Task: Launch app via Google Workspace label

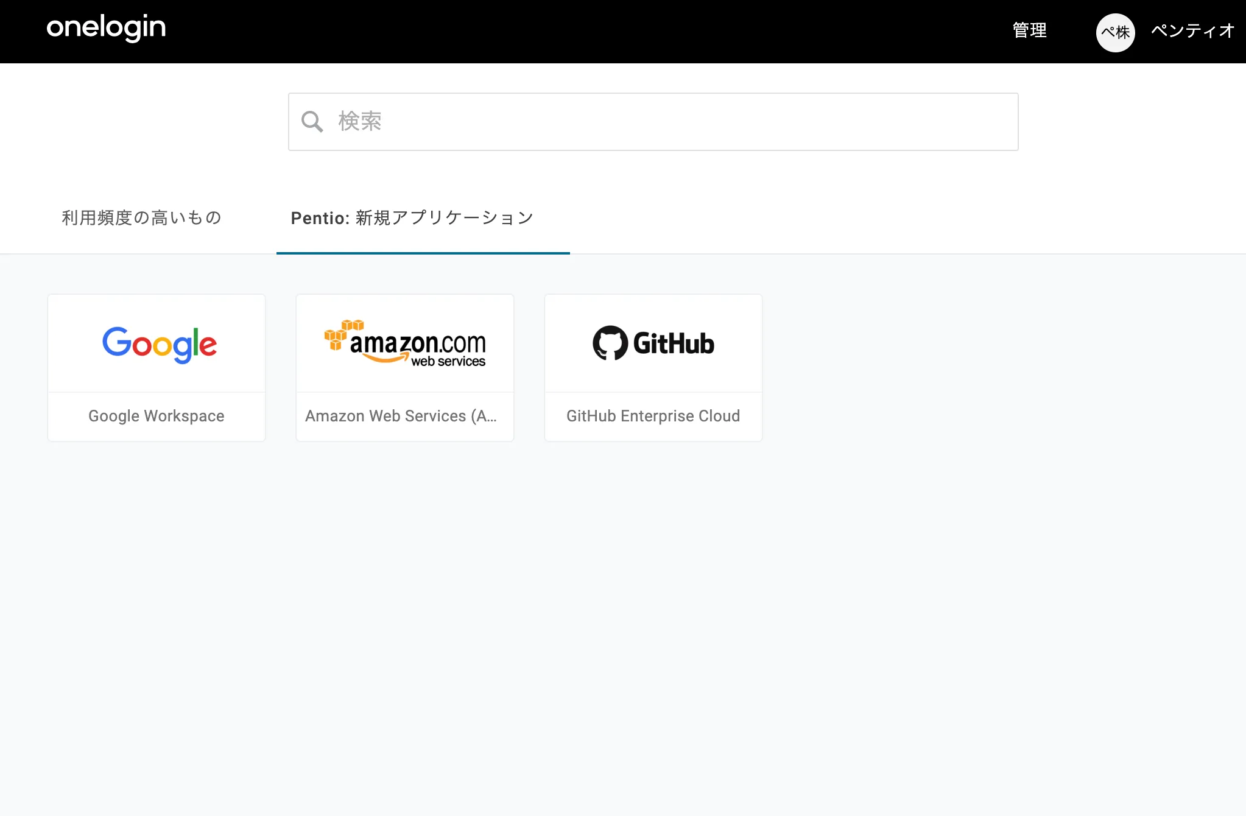Action: tap(157, 416)
